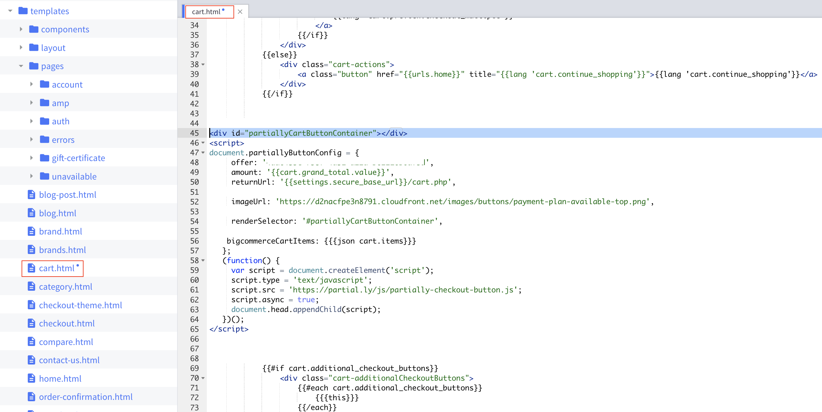Fold script block at line 46

tap(203, 143)
